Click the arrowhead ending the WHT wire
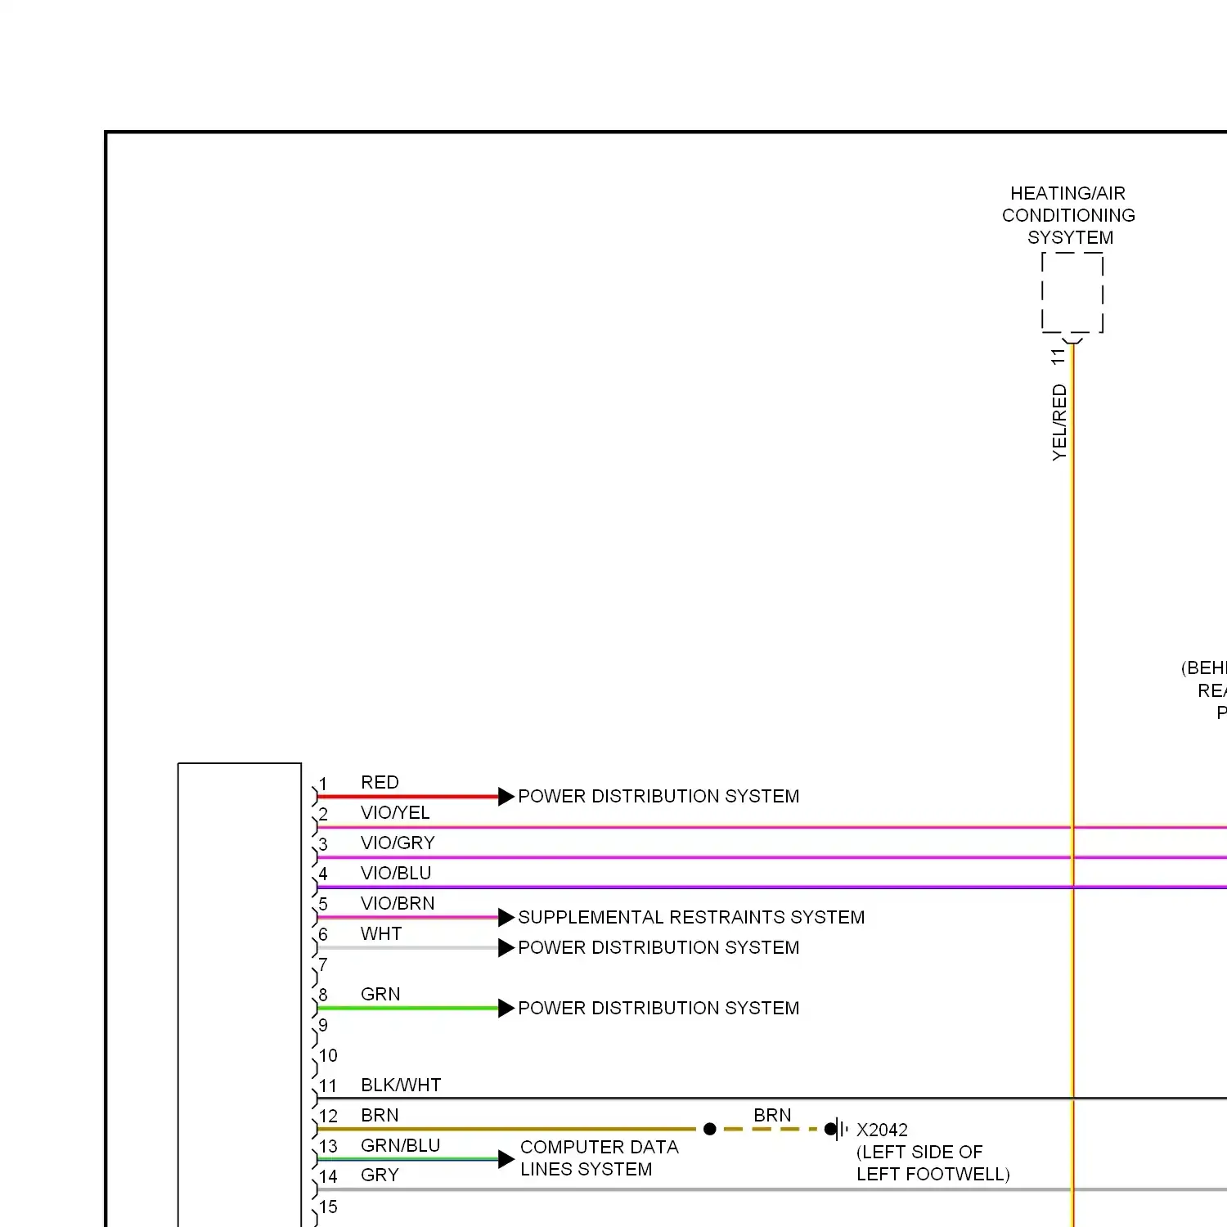This screenshot has height=1227, width=1227. coord(506,947)
